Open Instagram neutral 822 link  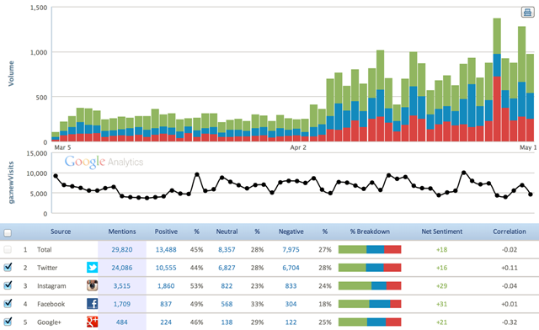227,286
